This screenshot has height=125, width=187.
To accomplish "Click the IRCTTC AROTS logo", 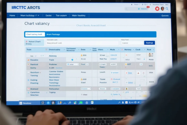I will coord(26,7).
